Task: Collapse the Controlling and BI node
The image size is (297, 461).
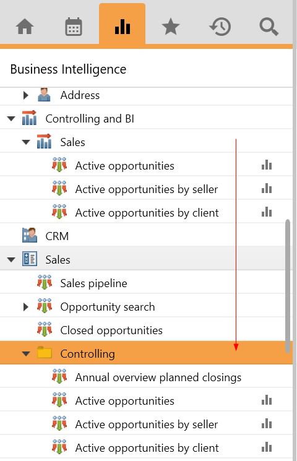Action: [x=11, y=119]
